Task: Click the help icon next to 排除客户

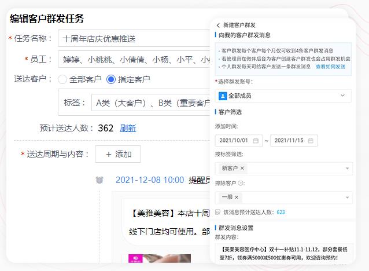Action: point(241,184)
